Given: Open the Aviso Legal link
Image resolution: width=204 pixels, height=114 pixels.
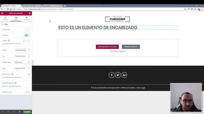Looking at the screenshot, I should pyautogui.click(x=141, y=88).
